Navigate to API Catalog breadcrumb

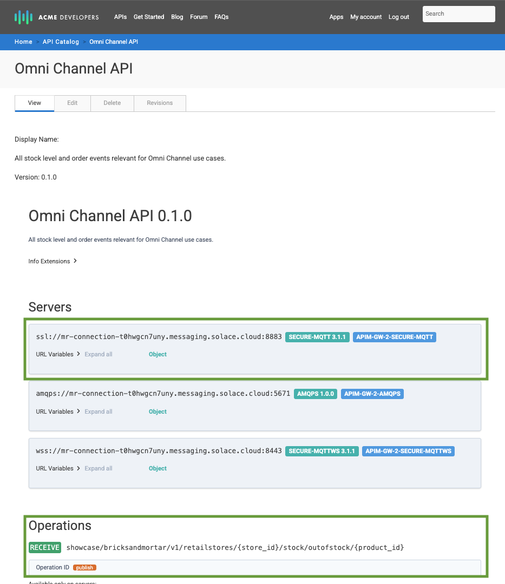point(61,42)
